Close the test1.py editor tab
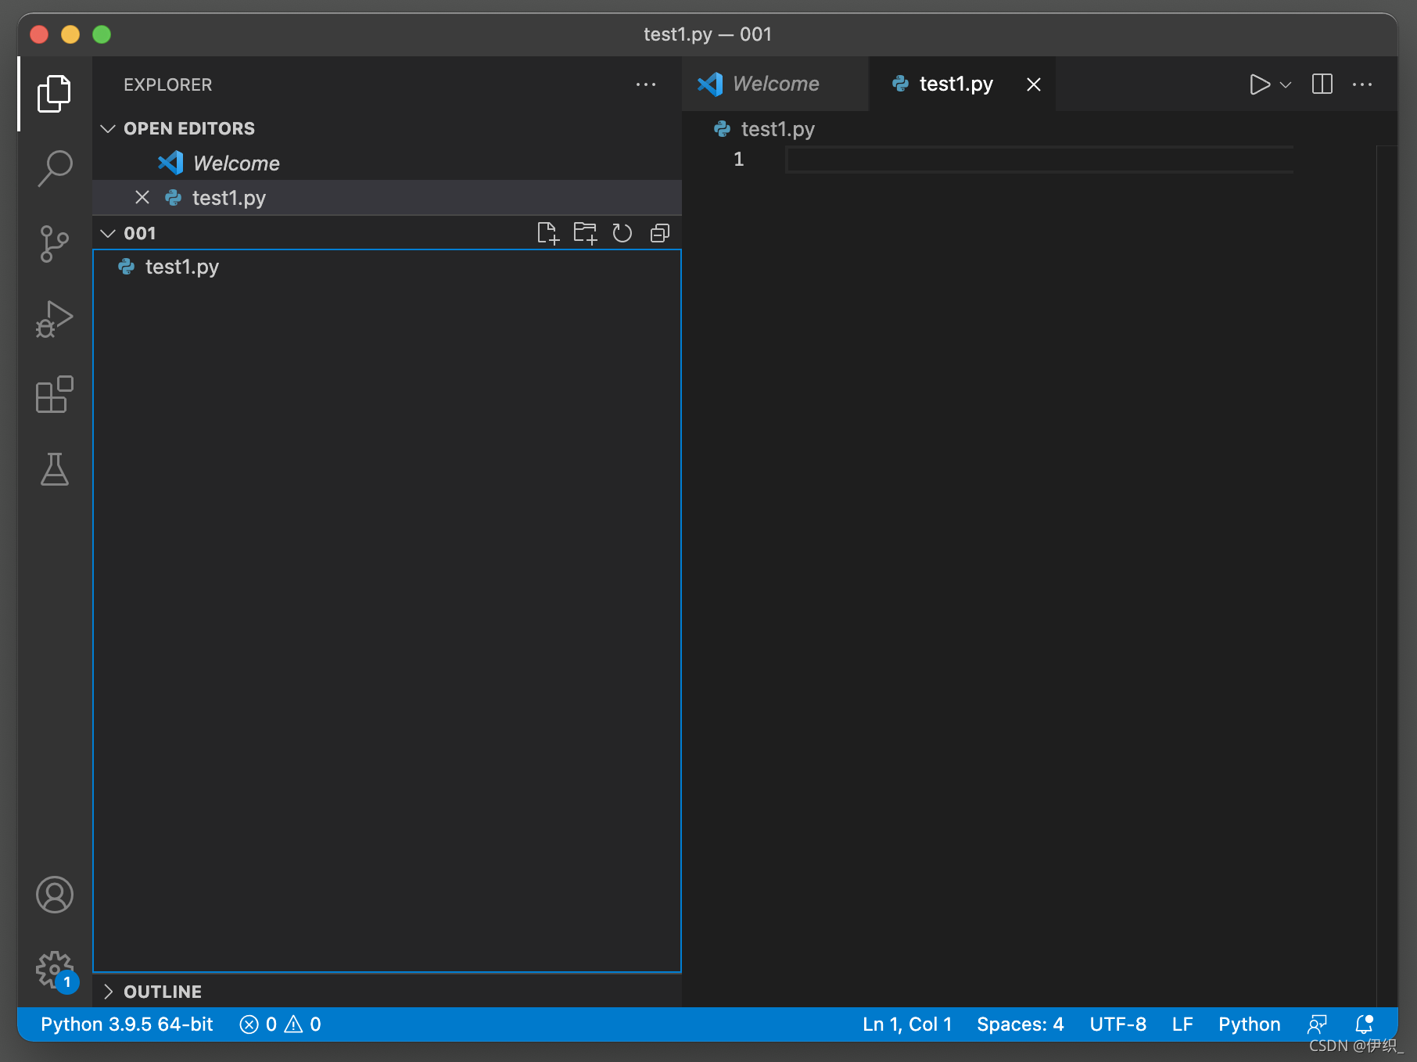 click(1034, 84)
